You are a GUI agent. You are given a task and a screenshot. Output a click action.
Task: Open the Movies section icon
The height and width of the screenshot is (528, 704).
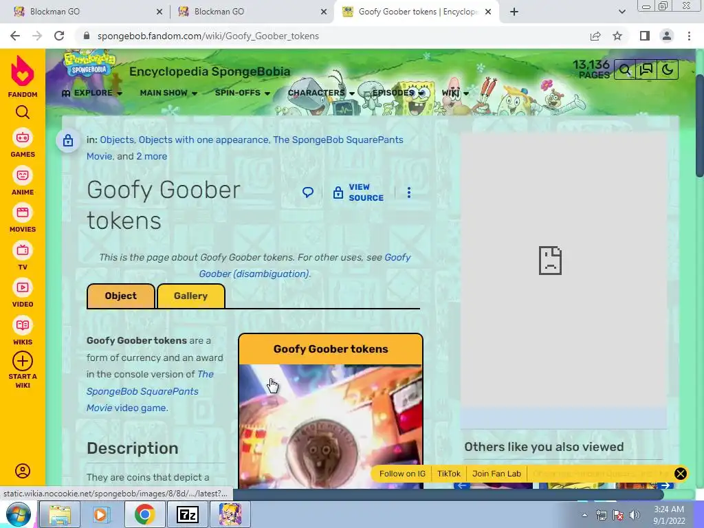tap(23, 212)
